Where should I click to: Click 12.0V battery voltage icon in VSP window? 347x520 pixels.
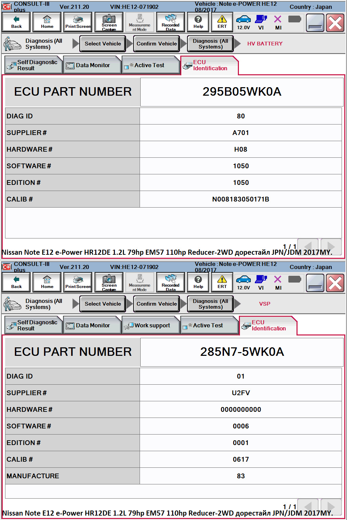[243, 282]
